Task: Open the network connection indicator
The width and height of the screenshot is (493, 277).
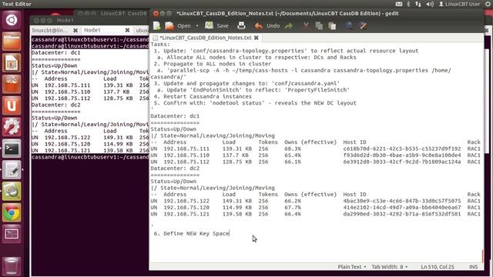Action: (418, 4)
